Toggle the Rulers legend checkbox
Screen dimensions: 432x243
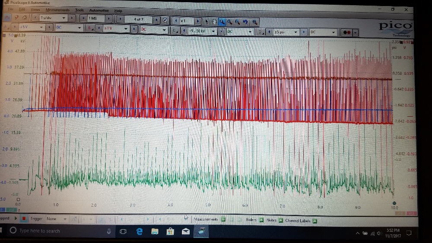pos(261,220)
